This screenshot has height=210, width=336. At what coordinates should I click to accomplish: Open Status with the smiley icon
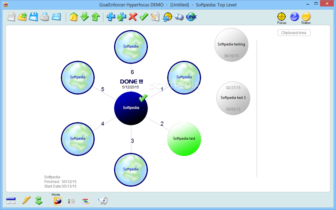point(306,17)
